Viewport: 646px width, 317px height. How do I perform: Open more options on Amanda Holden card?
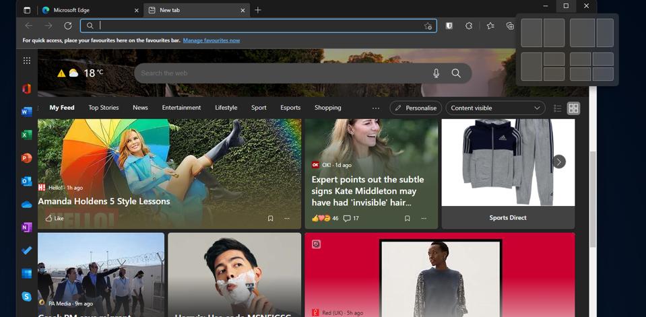[287, 218]
